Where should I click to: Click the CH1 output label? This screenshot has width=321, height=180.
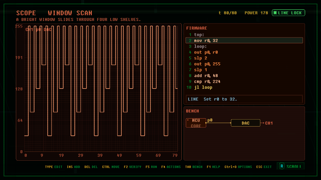coord(269,123)
